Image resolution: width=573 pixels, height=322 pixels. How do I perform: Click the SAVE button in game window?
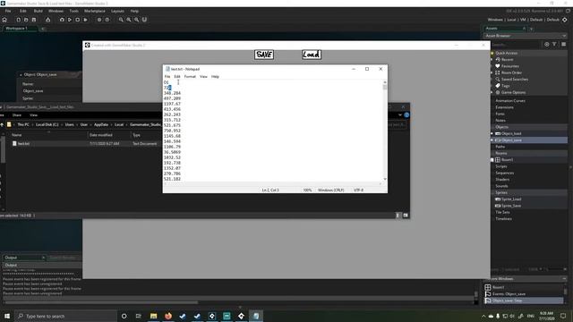[x=264, y=55]
